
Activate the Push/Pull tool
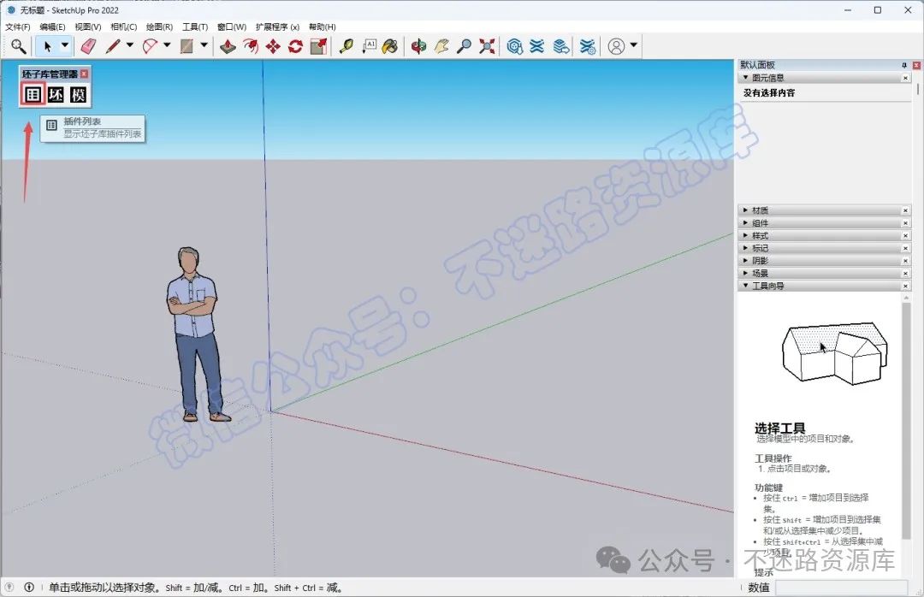(x=228, y=46)
